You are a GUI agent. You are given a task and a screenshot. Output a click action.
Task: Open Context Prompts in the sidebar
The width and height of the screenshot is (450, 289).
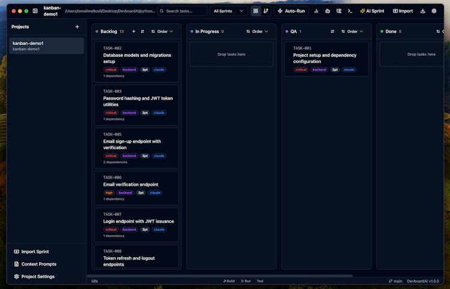point(38,264)
